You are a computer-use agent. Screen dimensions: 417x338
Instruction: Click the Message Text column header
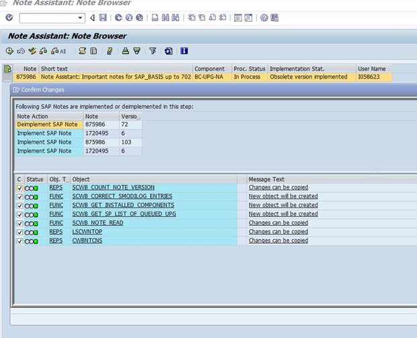332,179
